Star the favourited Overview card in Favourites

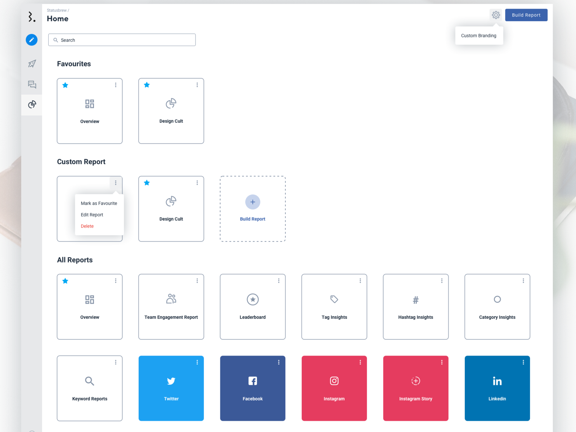(65, 85)
